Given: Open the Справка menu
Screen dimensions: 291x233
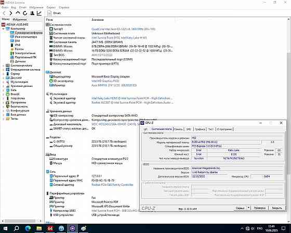Looking at the screenshot, I should (x=64, y=7).
